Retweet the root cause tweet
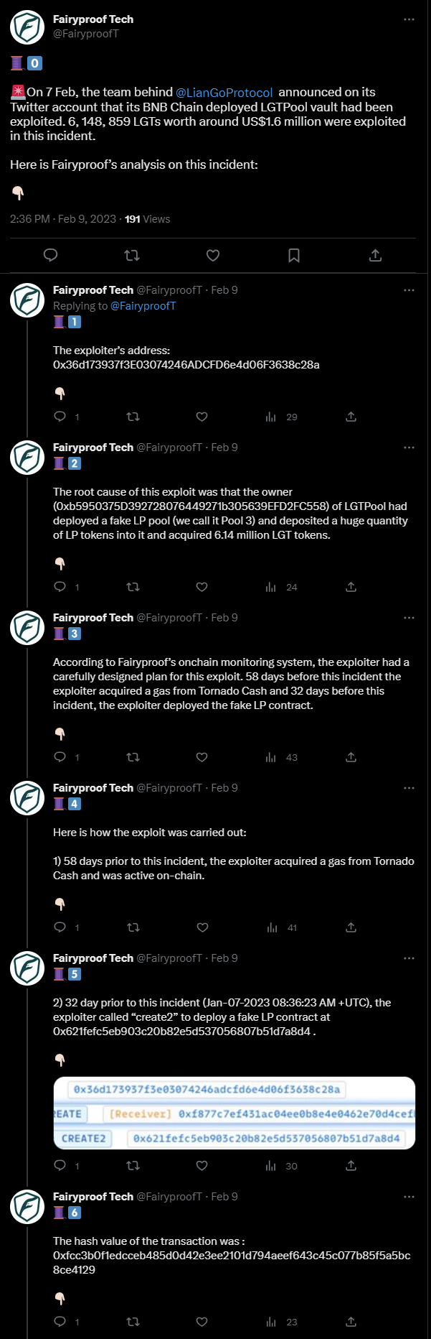This screenshot has width=431, height=1339. click(133, 587)
